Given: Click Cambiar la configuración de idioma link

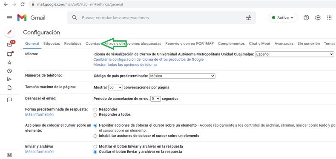Looking at the screenshot, I should (149, 60).
